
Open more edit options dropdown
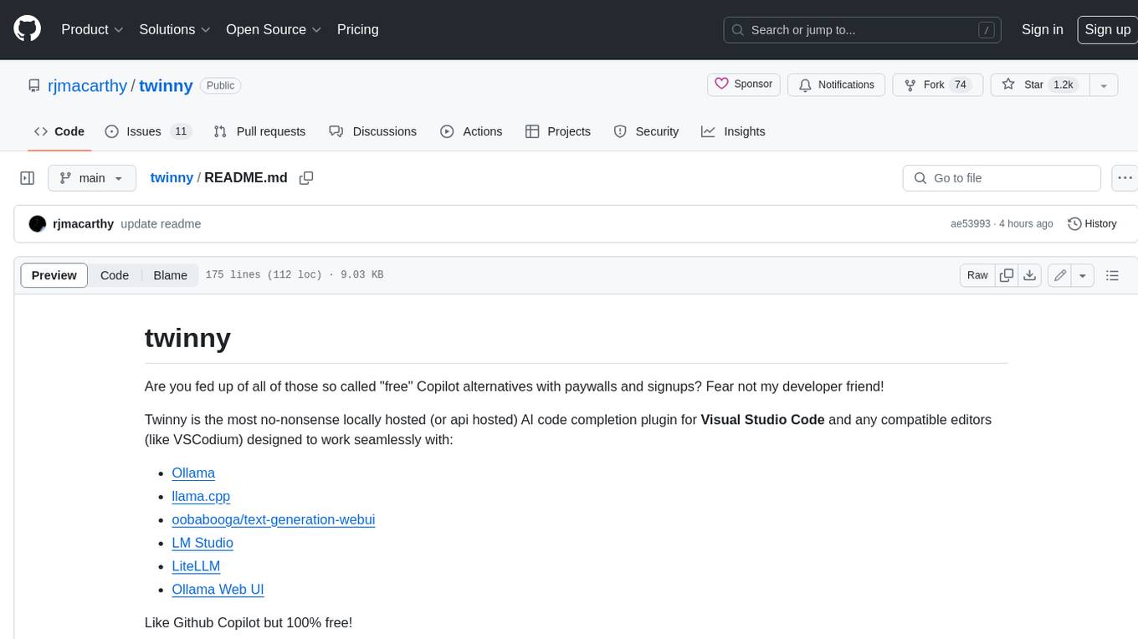[1083, 275]
